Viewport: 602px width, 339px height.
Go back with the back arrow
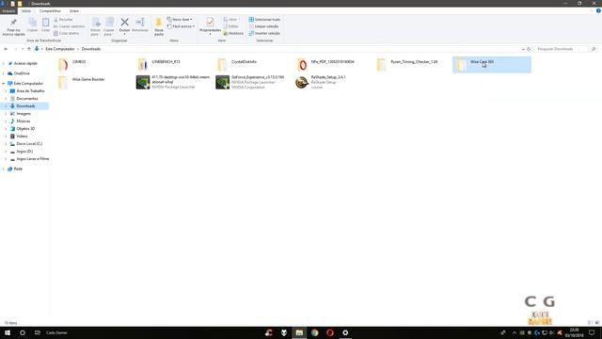(x=6, y=49)
